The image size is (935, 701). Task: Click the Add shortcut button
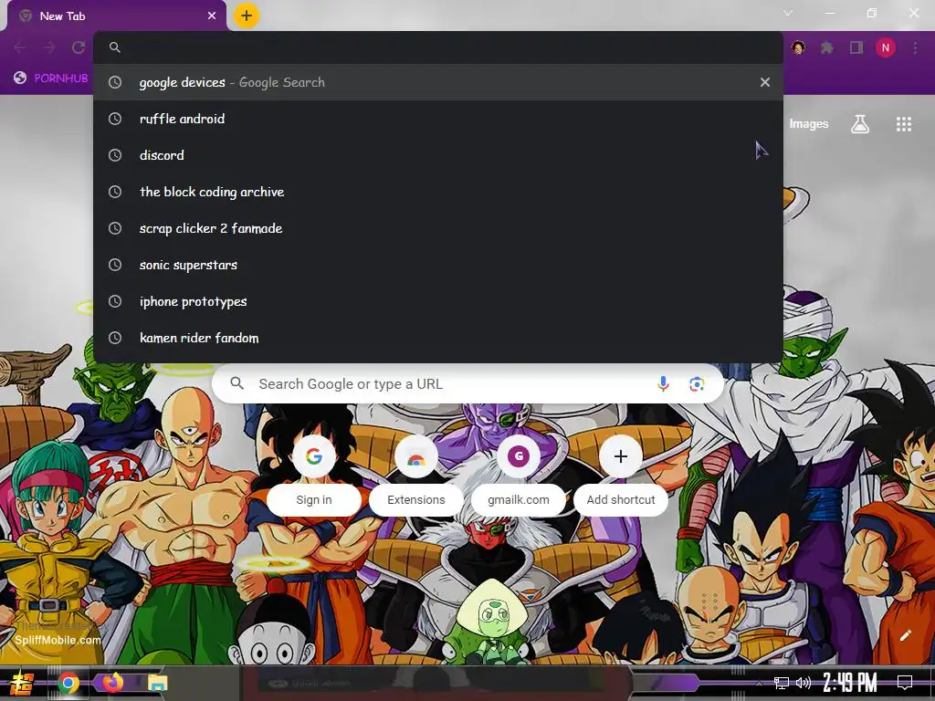[x=621, y=476]
